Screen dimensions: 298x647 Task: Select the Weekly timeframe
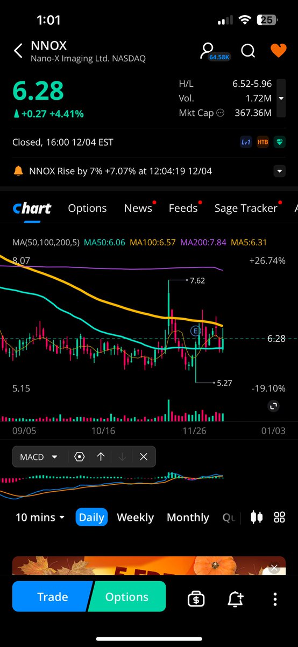[x=136, y=517]
